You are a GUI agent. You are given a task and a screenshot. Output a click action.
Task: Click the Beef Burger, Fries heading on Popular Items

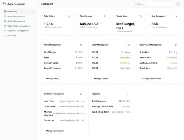125,26
